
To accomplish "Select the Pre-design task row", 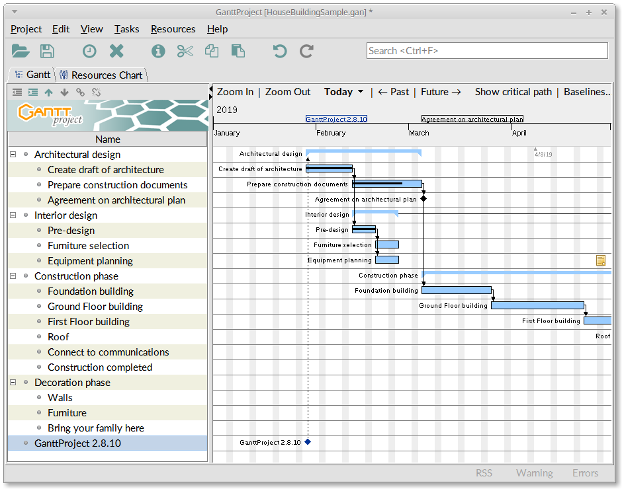I will (x=107, y=230).
